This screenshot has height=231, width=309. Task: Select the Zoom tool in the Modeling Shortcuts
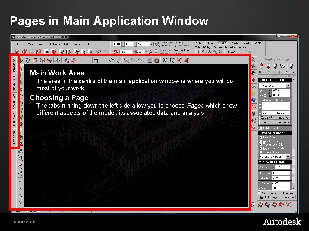click(x=215, y=52)
